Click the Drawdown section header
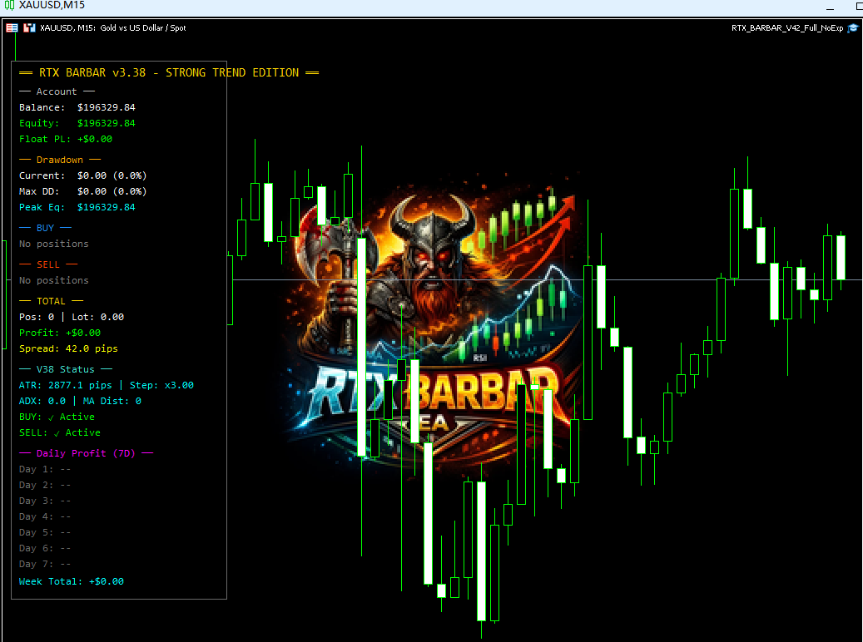 tap(59, 160)
